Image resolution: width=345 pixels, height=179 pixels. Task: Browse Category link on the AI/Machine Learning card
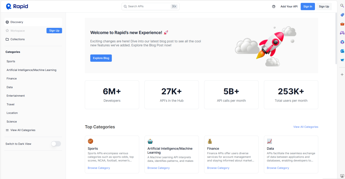click(x=159, y=168)
